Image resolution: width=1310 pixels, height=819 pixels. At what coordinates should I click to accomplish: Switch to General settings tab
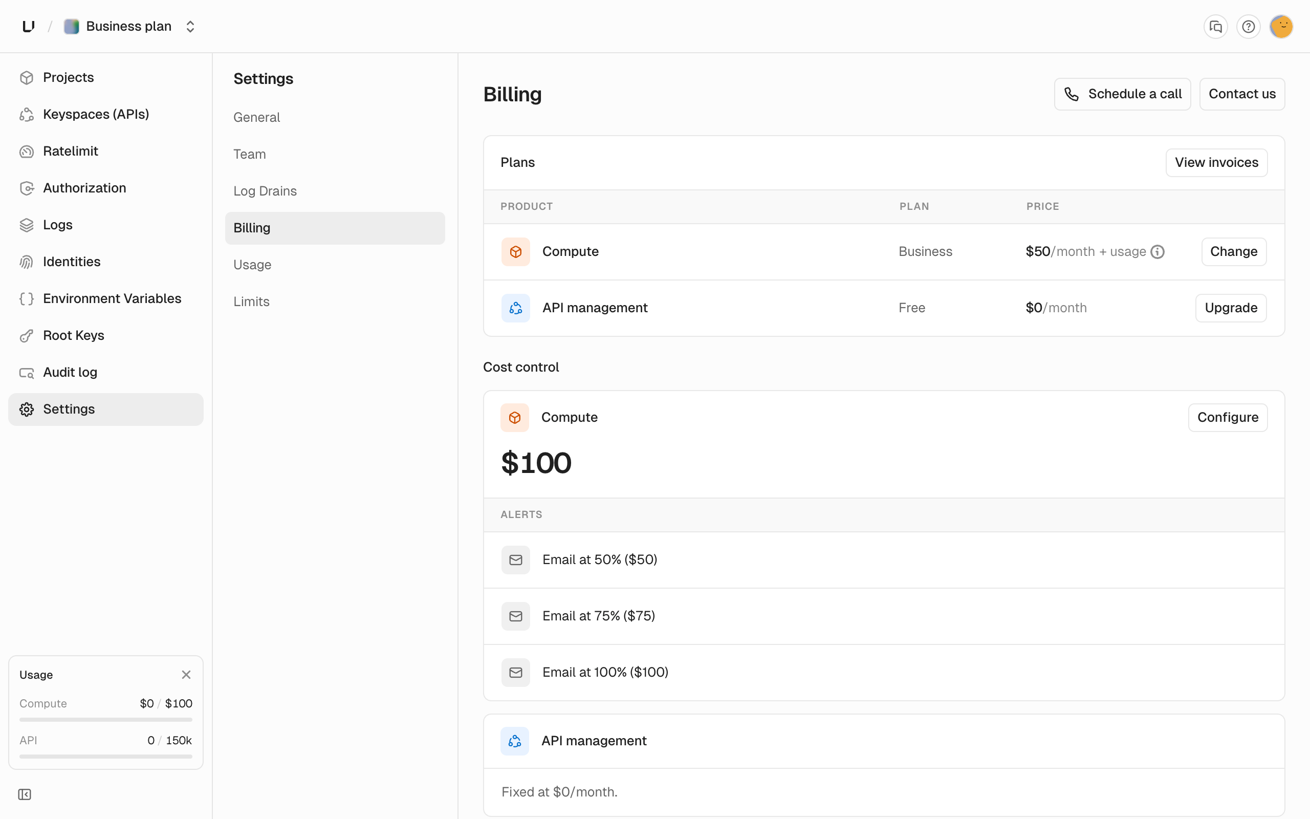click(335, 118)
